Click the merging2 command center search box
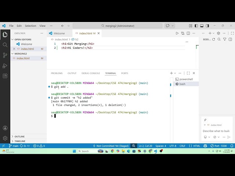Image resolution: width=235 pixels, height=176 pixels. point(117,26)
